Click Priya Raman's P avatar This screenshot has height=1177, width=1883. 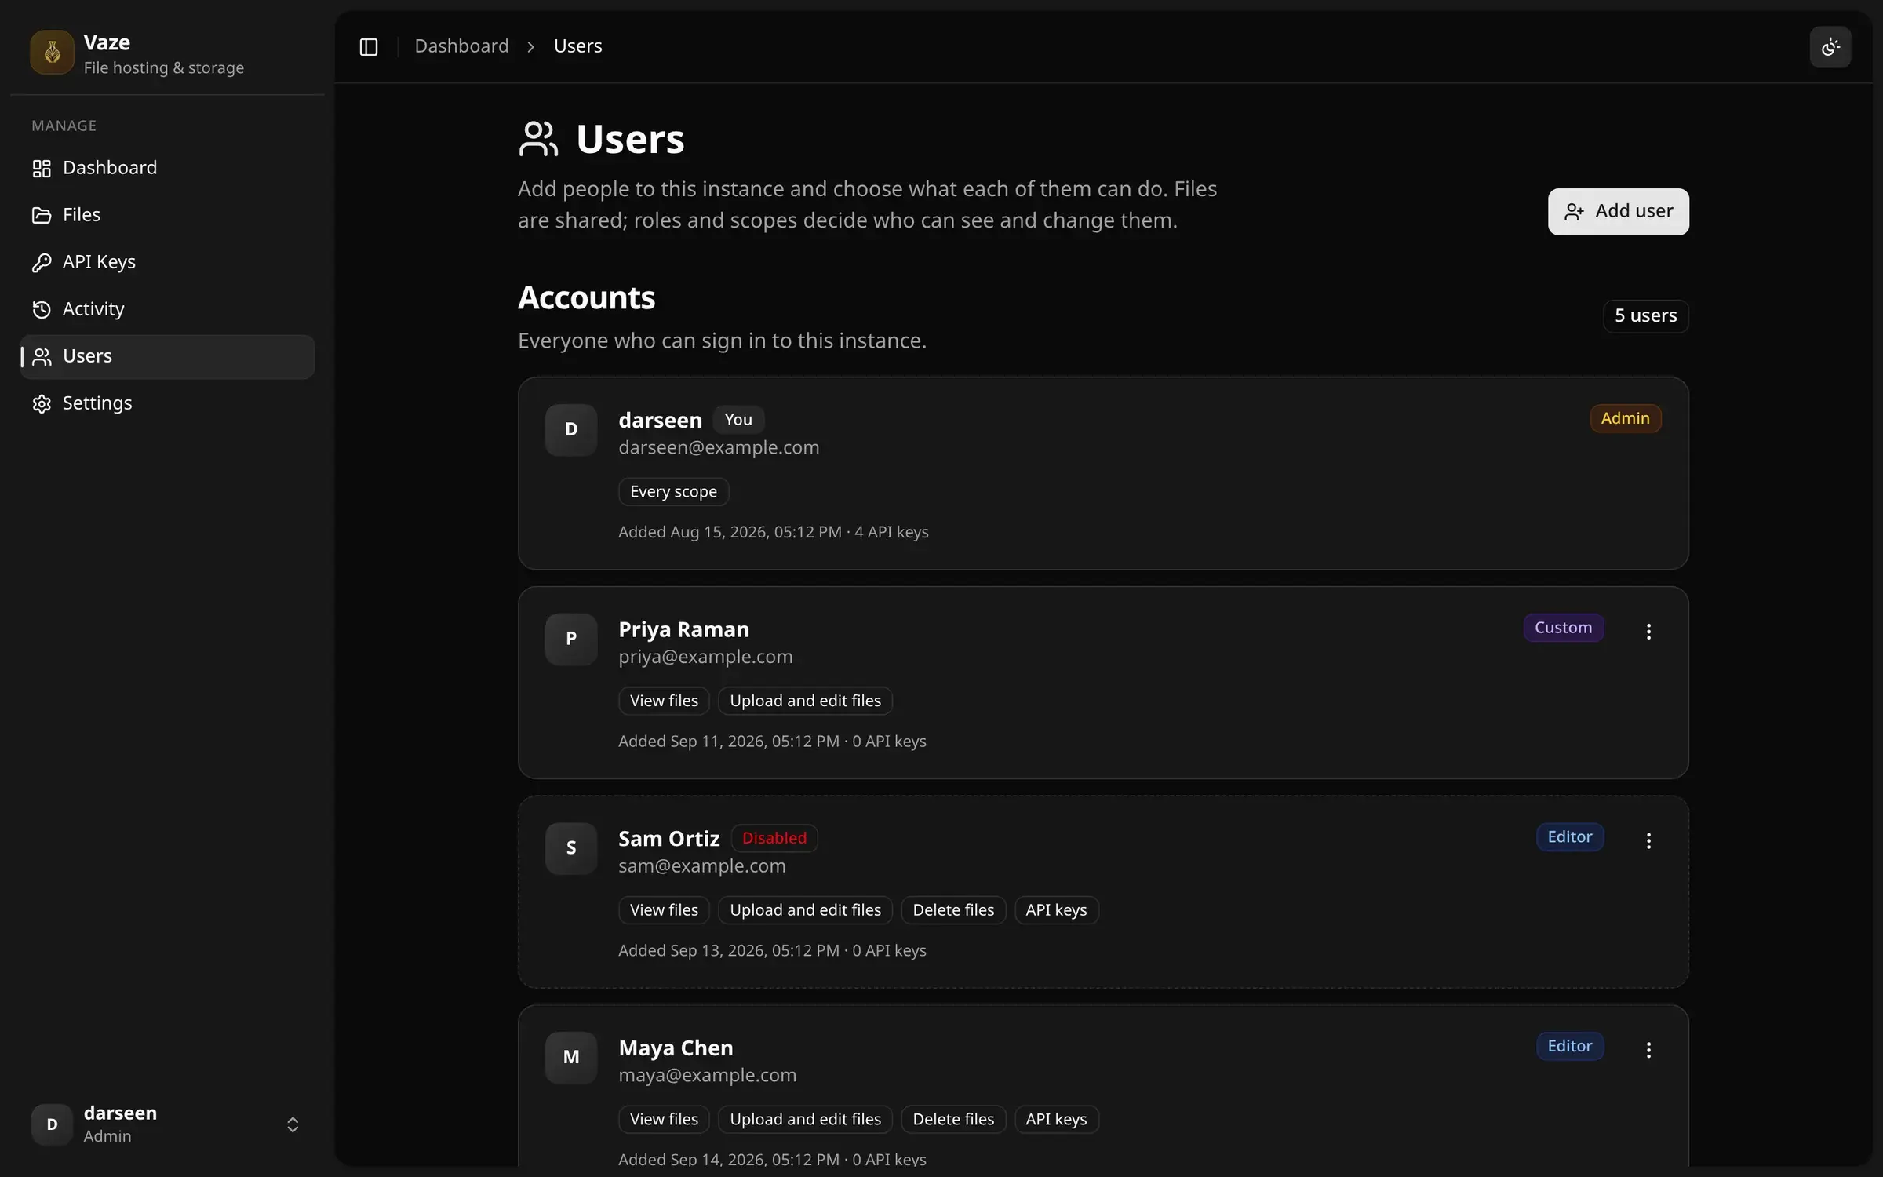pos(571,640)
